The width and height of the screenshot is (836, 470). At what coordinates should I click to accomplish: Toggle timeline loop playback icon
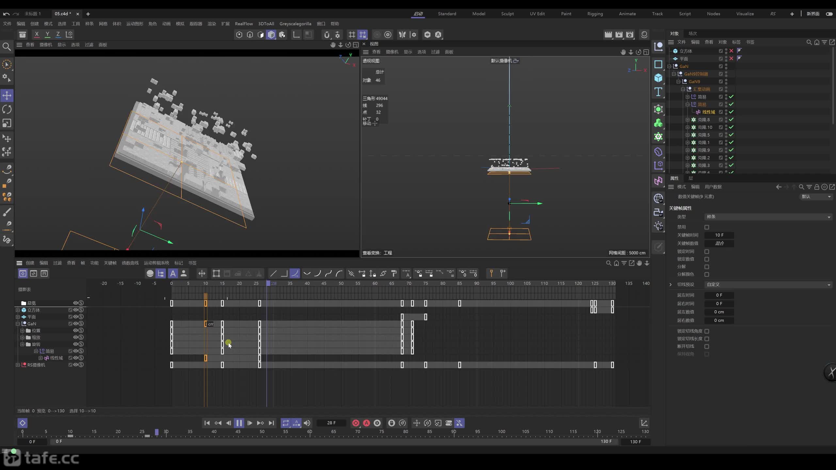click(286, 423)
